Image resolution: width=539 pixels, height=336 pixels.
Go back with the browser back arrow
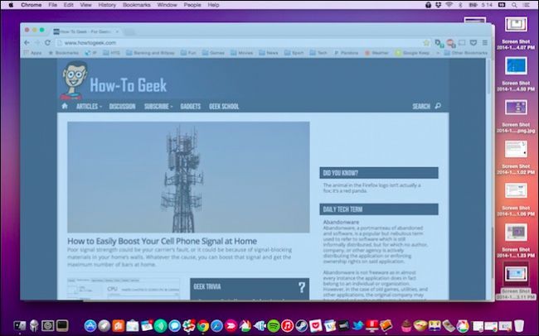27,42
